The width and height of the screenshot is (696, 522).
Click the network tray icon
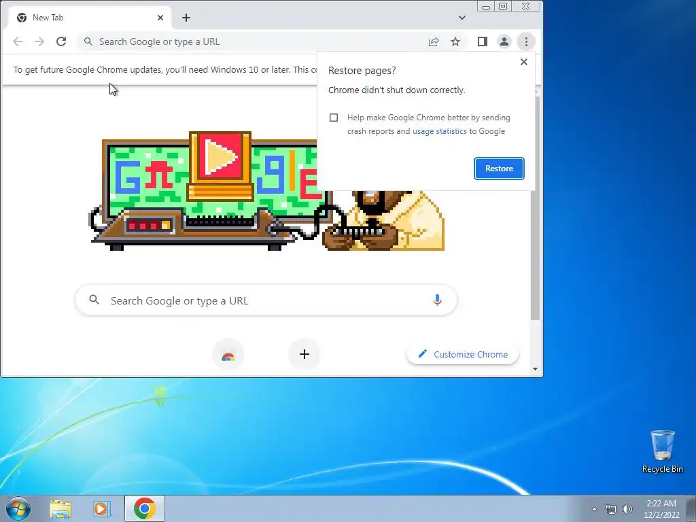pyautogui.click(x=611, y=509)
